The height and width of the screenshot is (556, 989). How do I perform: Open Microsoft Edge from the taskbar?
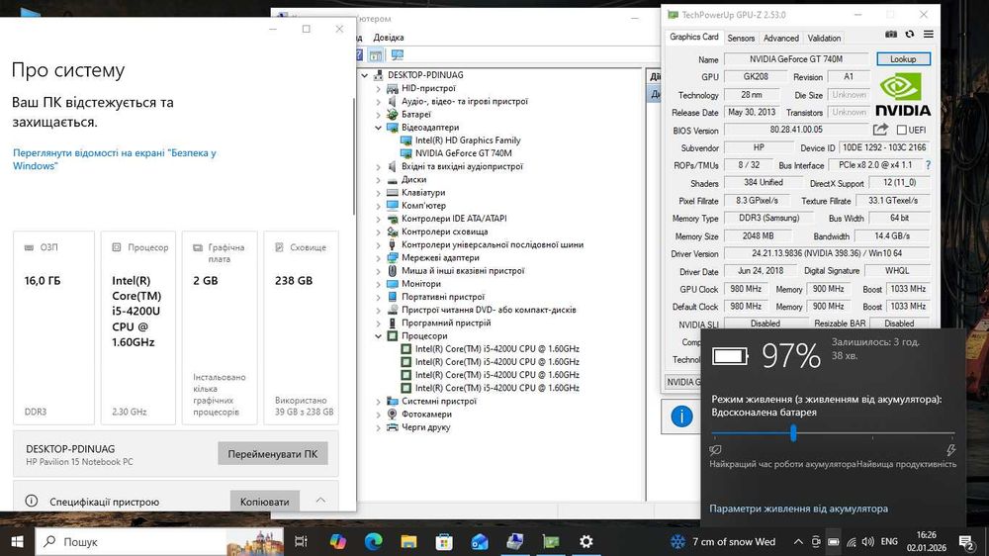373,541
